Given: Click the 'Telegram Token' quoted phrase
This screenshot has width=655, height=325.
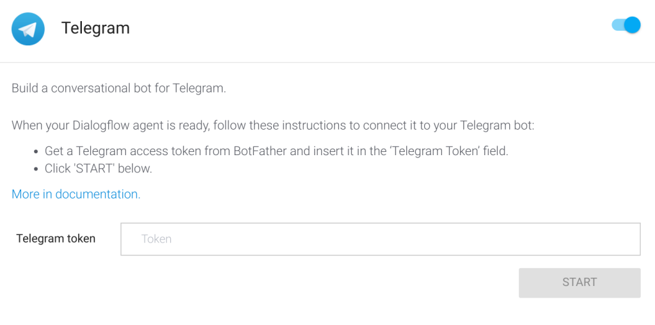Looking at the screenshot, I should [434, 151].
